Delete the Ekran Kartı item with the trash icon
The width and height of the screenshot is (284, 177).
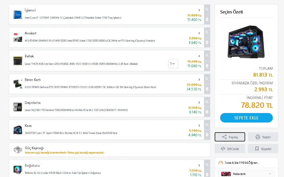point(207,89)
